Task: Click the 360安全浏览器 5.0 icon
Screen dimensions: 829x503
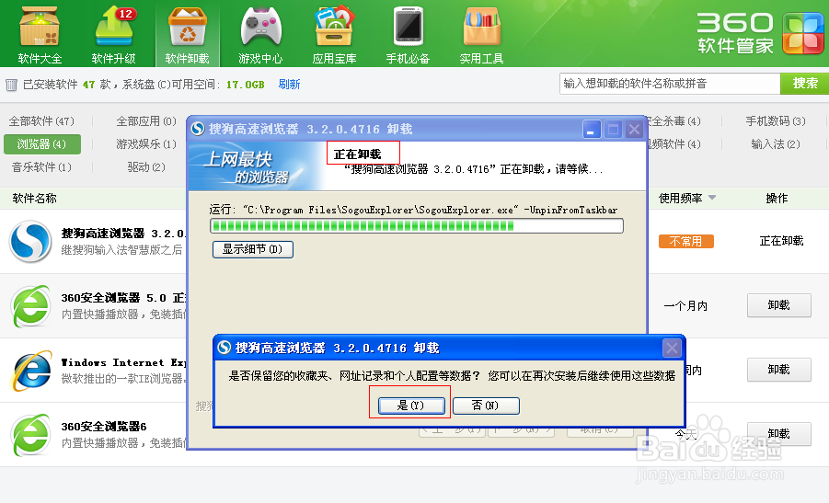Action: [30, 306]
